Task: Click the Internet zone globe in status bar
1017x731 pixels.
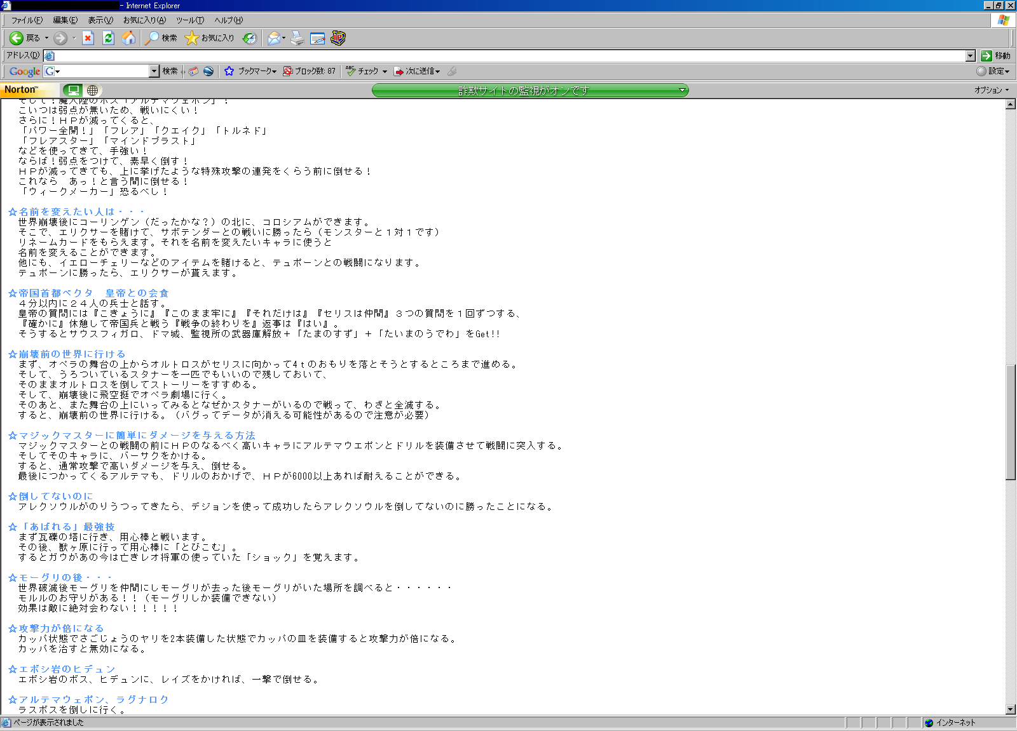Action: [x=929, y=723]
